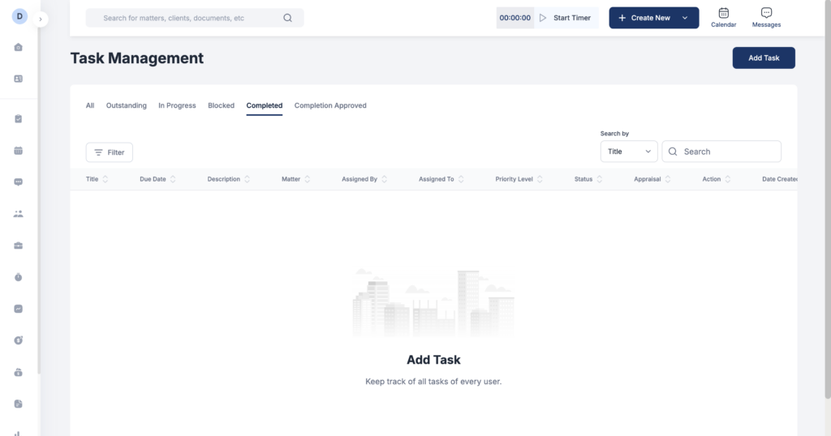Open the Filter button
831x436 pixels.
110,152
